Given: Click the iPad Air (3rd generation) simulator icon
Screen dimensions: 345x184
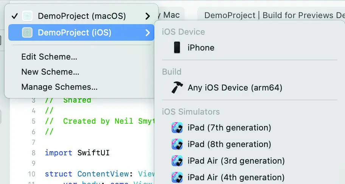Looking at the screenshot, I should click(177, 161).
